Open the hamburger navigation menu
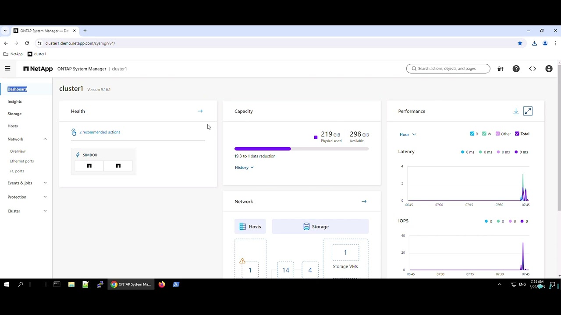Image resolution: width=561 pixels, height=315 pixels. [7, 69]
